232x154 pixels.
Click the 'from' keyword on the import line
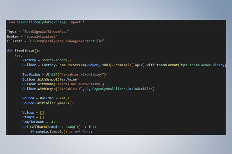[11, 22]
